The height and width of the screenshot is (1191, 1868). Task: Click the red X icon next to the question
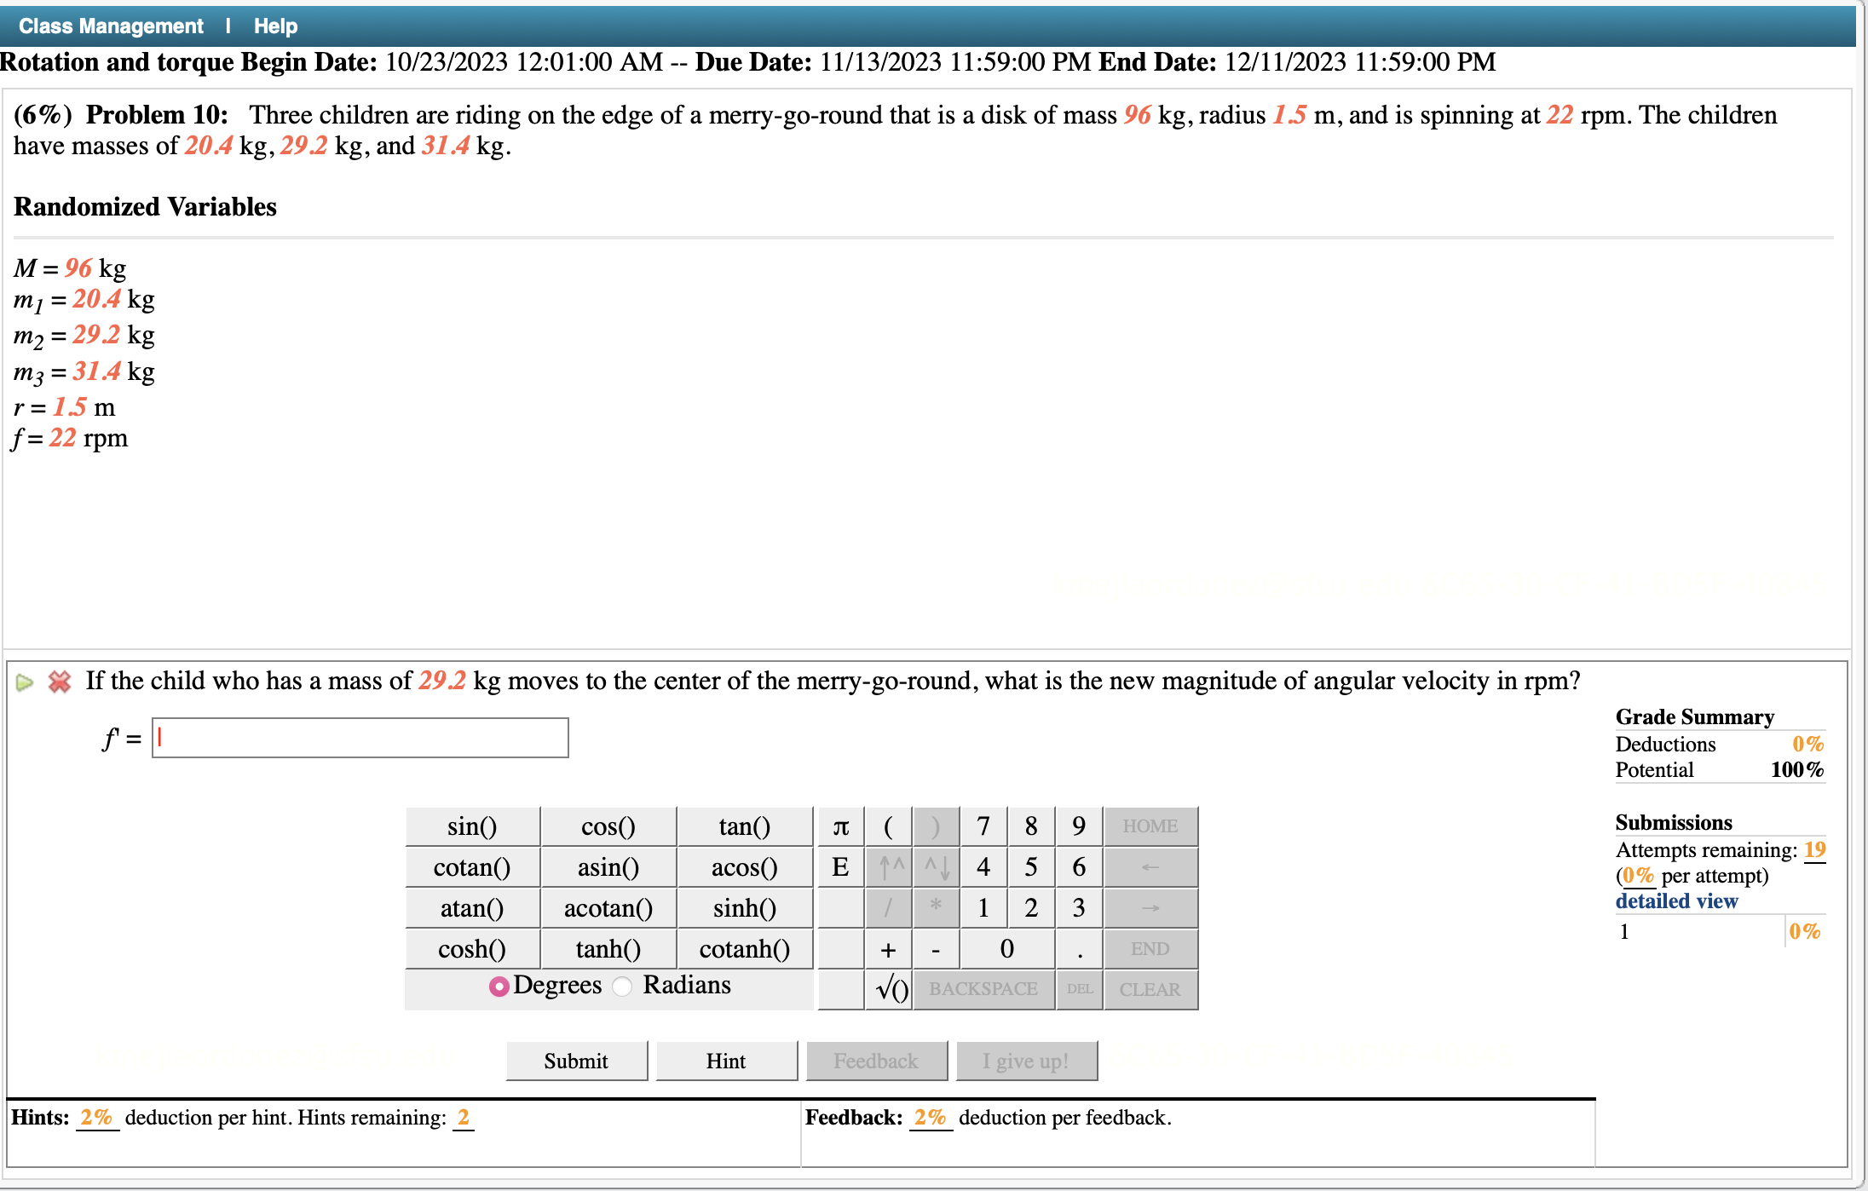(x=58, y=682)
